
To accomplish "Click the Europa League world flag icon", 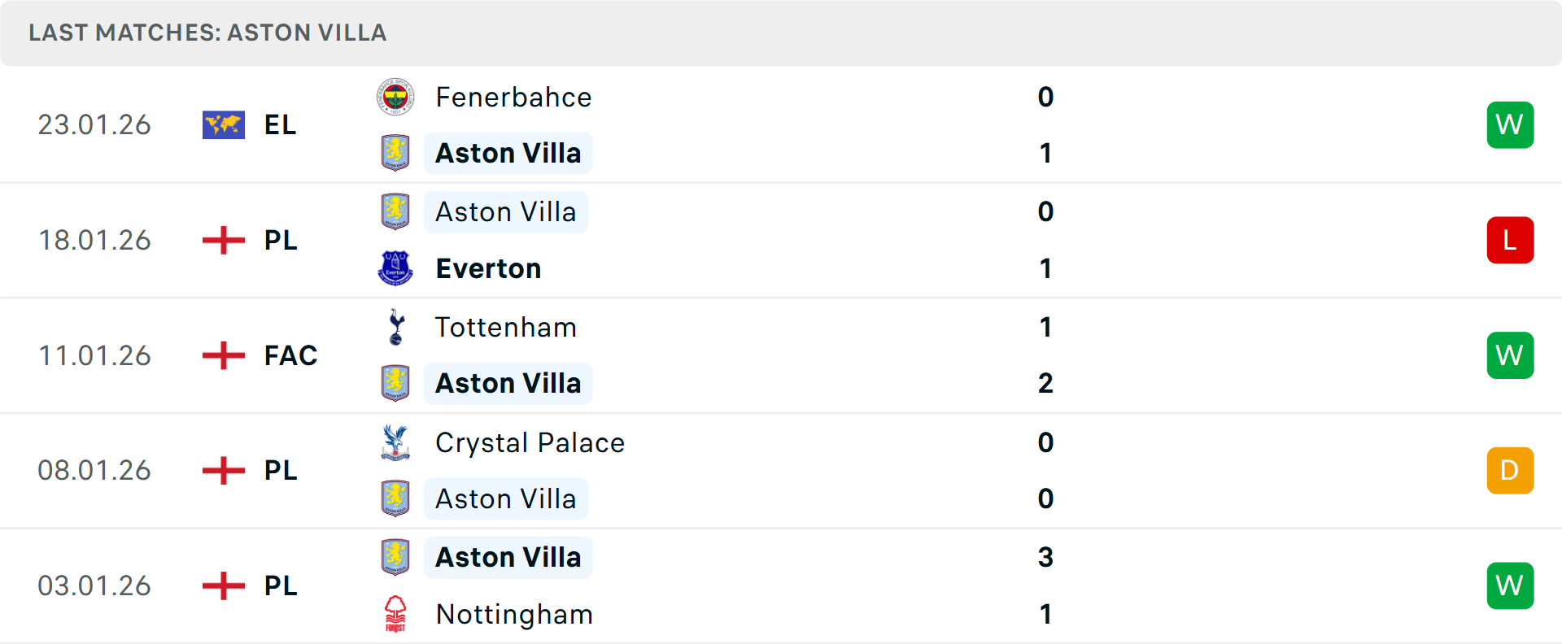I will click(x=224, y=125).
